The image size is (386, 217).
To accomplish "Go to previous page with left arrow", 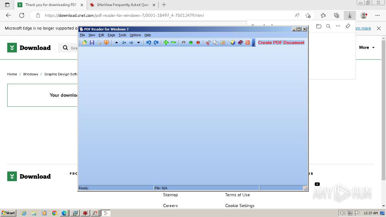I will click(x=124, y=42).
